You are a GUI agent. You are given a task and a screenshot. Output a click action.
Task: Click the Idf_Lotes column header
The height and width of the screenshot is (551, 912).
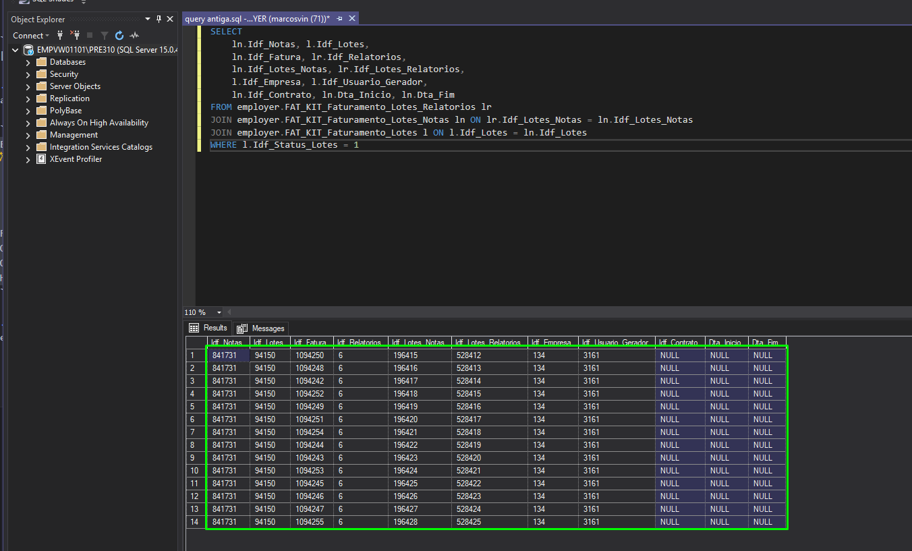270,343
